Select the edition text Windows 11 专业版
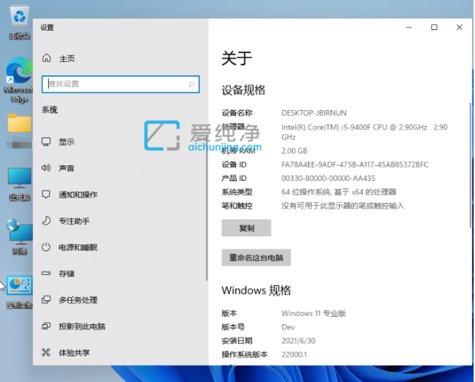This screenshot has width=475, height=382. (x=313, y=313)
